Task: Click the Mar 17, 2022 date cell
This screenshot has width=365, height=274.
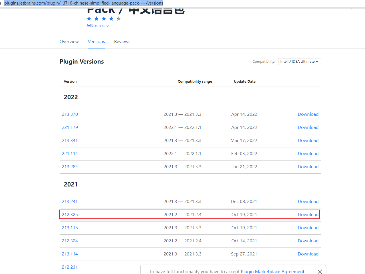Action: (244, 141)
